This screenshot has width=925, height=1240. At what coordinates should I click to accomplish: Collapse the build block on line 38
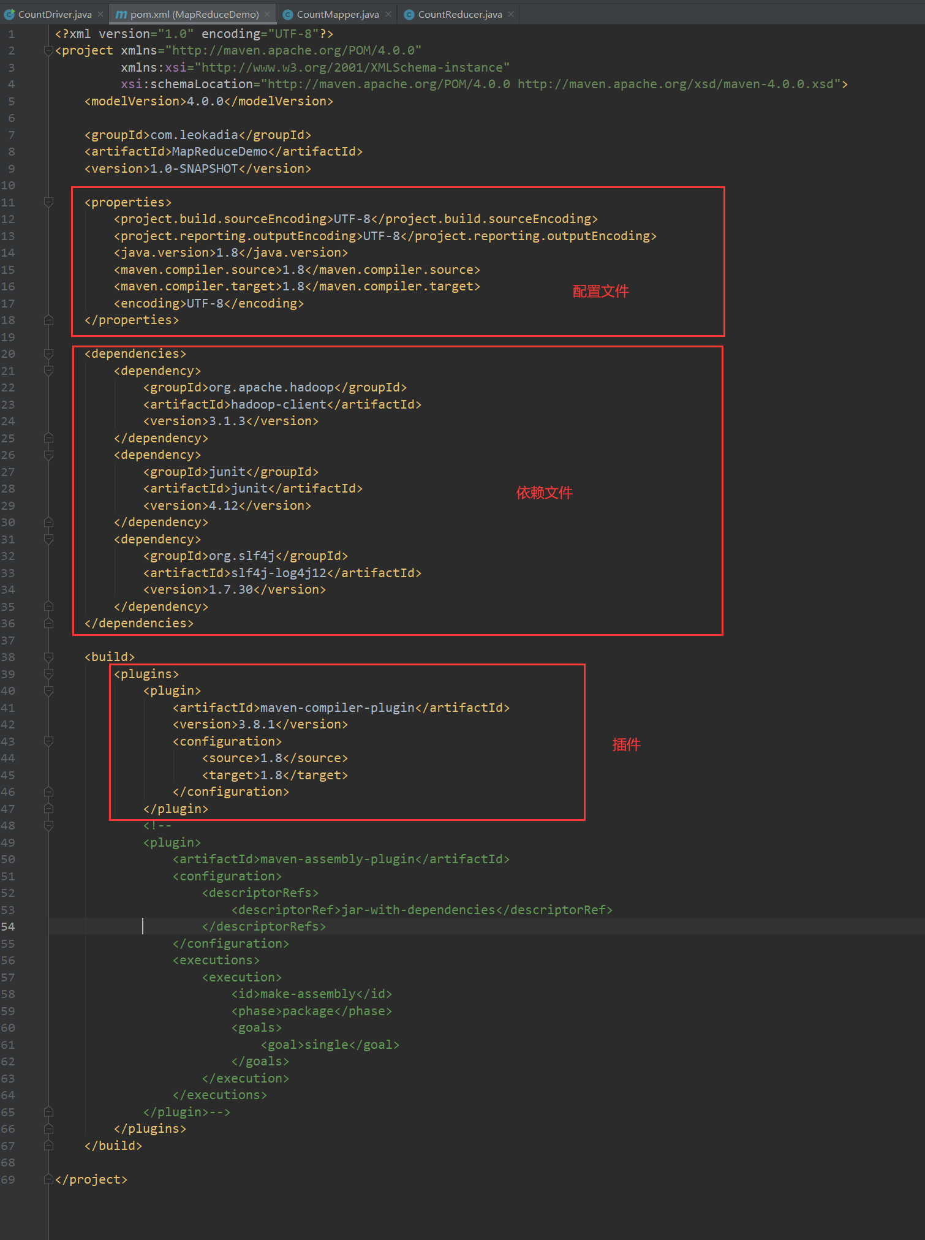pyautogui.click(x=48, y=657)
